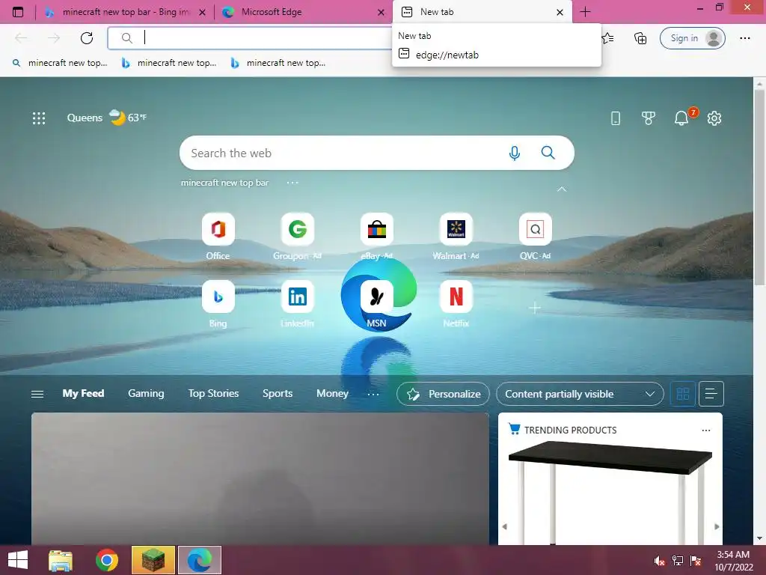Open the Windows Start menu
766x575 pixels.
coord(18,560)
